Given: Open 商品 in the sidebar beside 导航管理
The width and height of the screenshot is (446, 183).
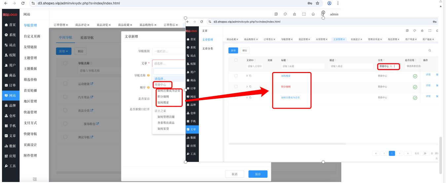Looking at the screenshot, I should tap(10, 75).
